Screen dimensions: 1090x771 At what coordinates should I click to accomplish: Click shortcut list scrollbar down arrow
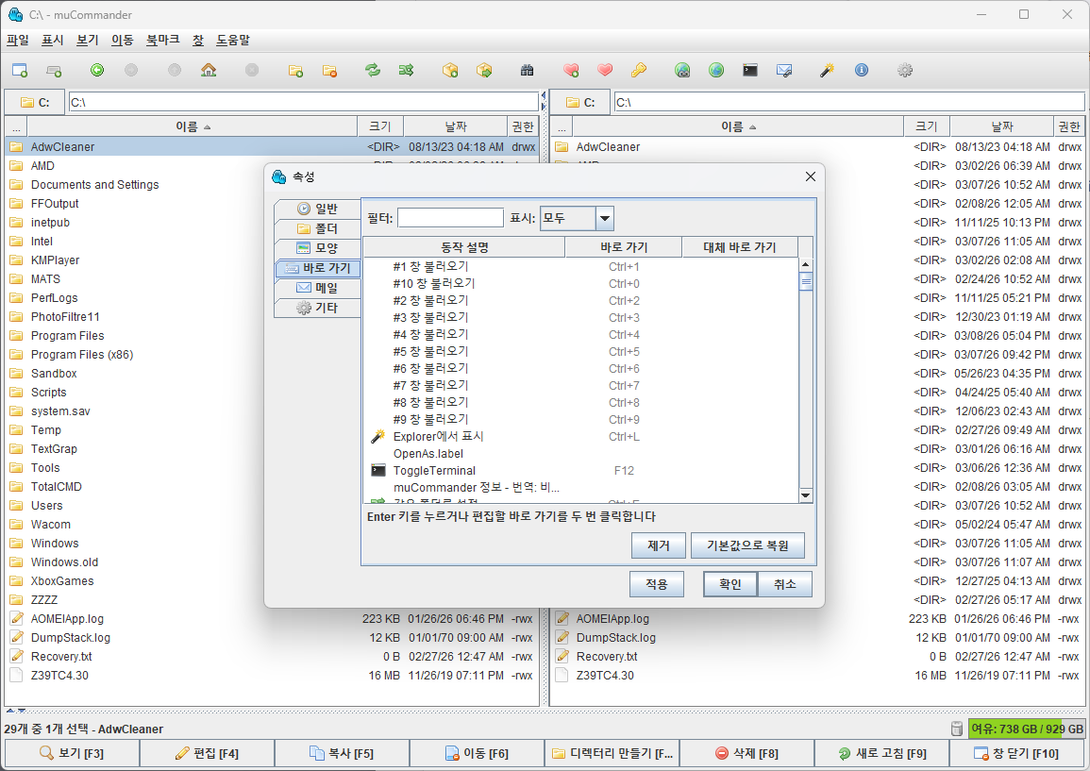(806, 495)
